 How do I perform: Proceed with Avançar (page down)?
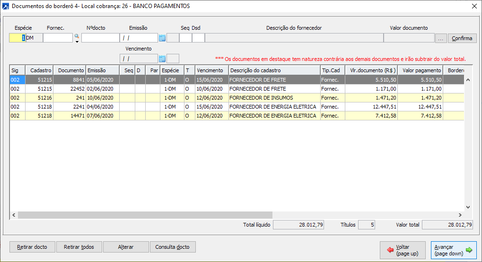(x=453, y=250)
